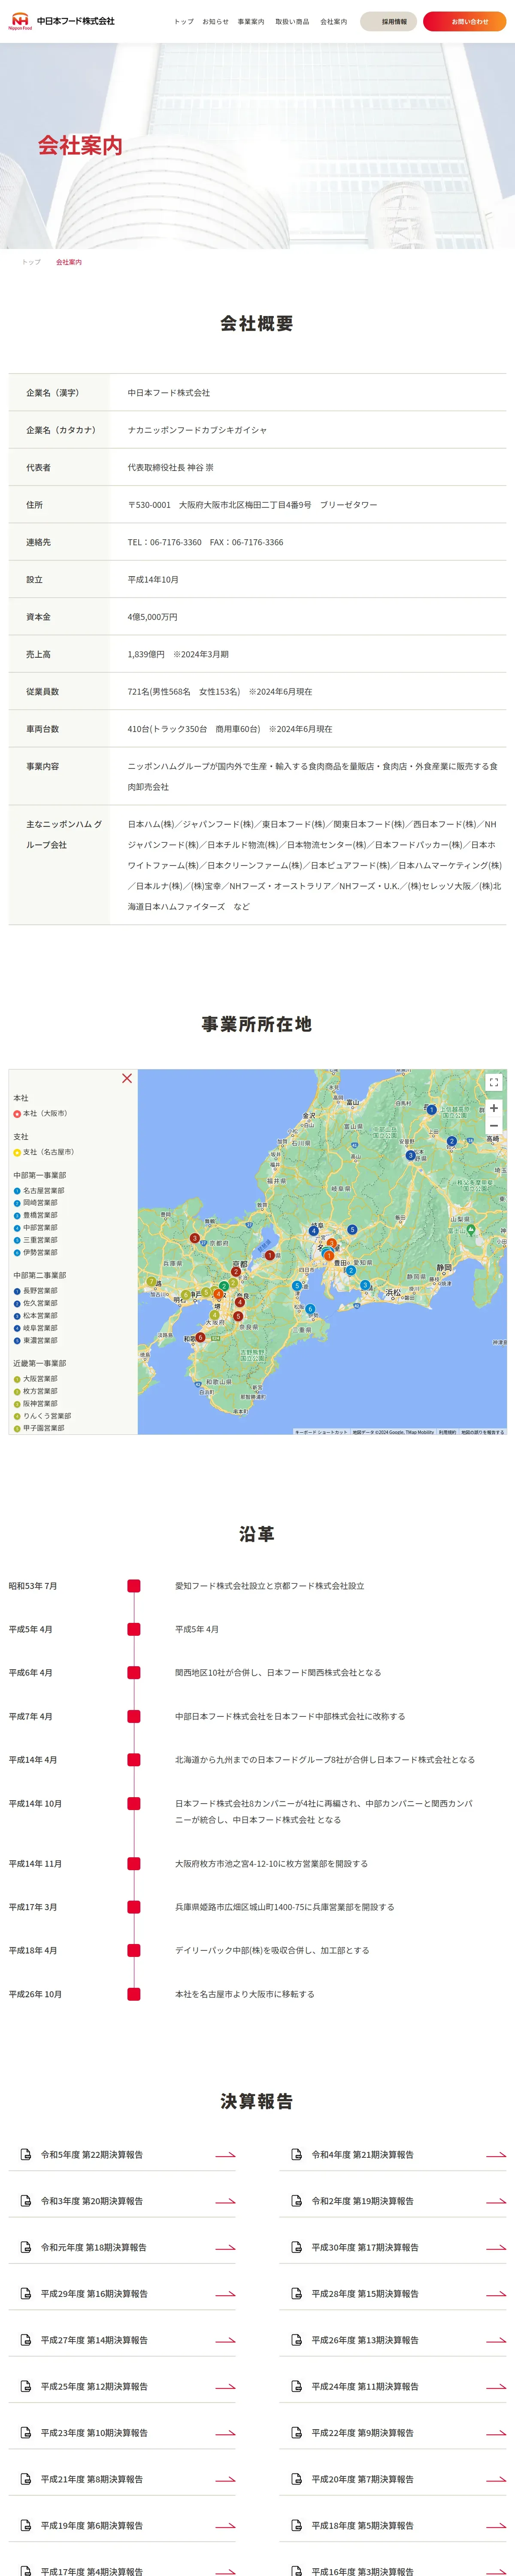Select 枚方営業部 in the office list
515x2576 pixels.
pos(35,1391)
